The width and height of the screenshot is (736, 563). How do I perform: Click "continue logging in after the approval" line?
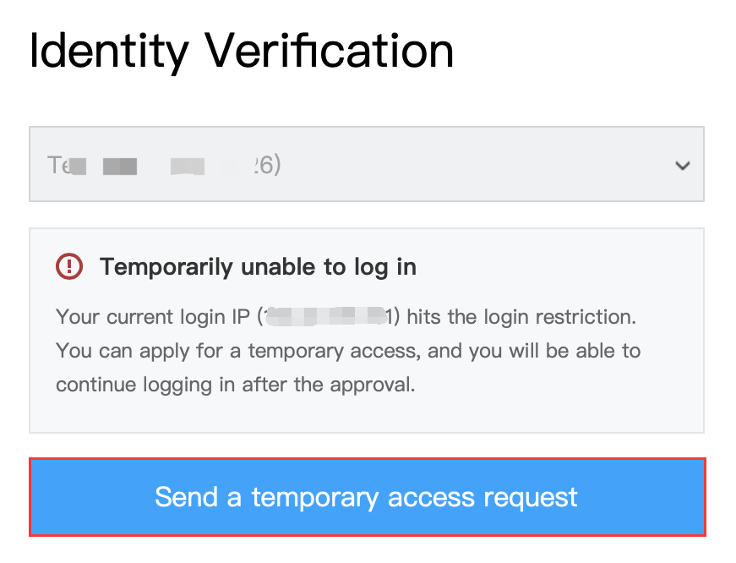[x=235, y=385]
